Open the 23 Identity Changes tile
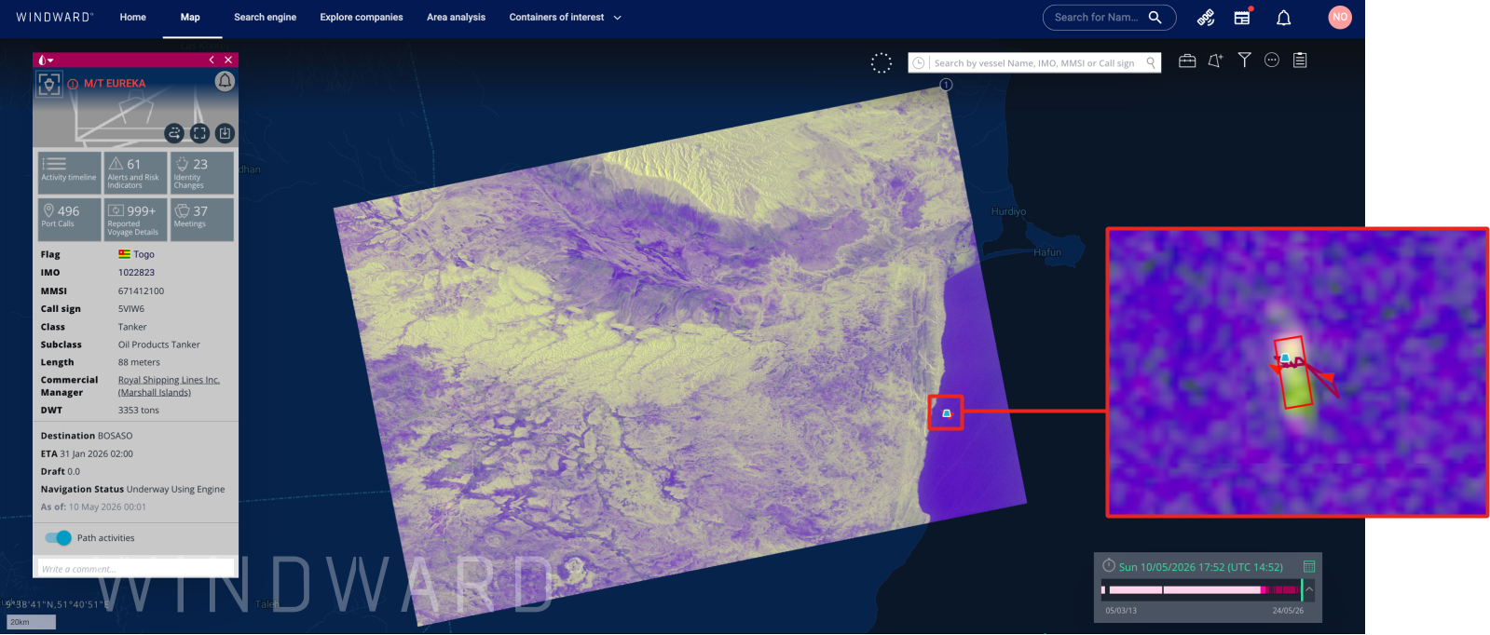 (x=202, y=172)
